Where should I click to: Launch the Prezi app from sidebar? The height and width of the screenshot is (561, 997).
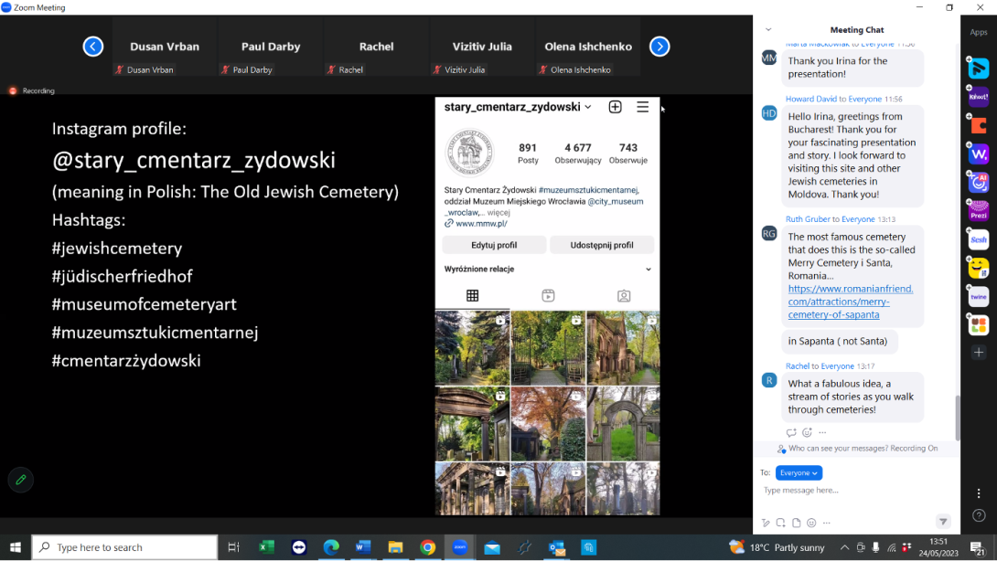pyautogui.click(x=979, y=211)
